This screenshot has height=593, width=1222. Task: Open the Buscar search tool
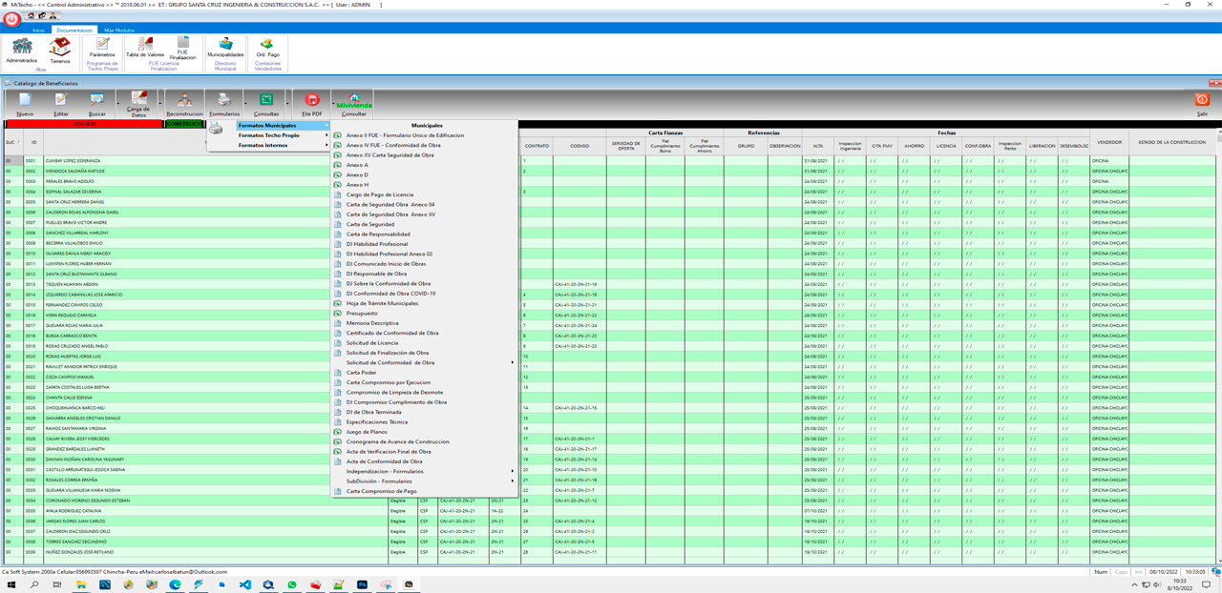pos(97,101)
